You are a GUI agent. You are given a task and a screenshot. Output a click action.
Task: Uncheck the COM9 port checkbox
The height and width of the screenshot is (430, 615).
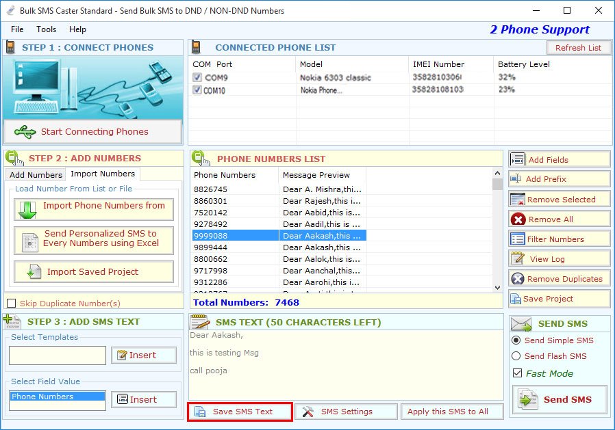pyautogui.click(x=197, y=77)
